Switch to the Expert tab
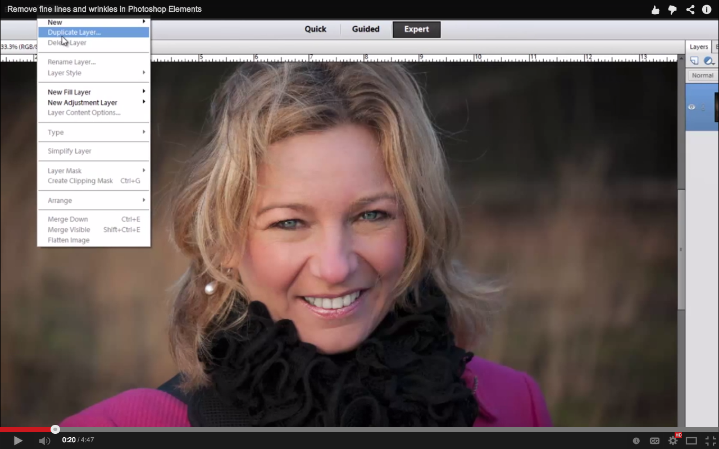Viewport: 719px width, 449px height. coord(416,29)
